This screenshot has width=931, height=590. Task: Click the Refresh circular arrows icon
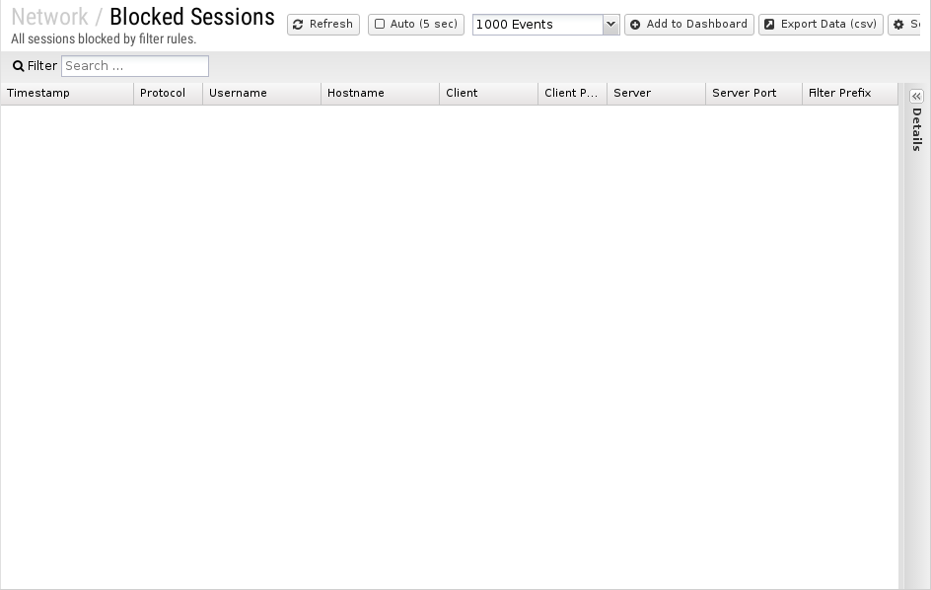(x=298, y=25)
